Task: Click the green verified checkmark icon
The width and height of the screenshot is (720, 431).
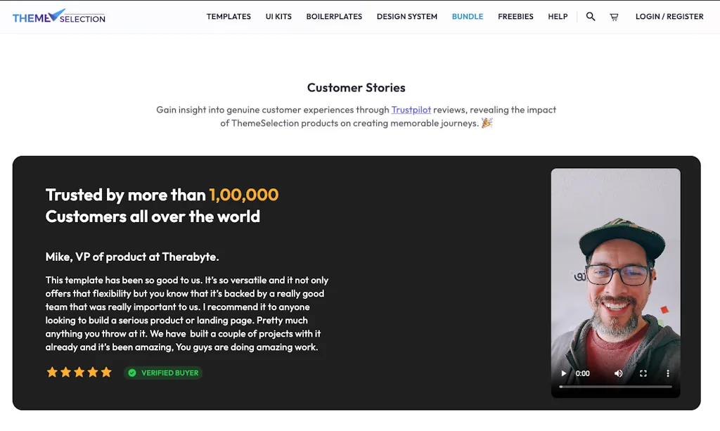Action: 133,373
